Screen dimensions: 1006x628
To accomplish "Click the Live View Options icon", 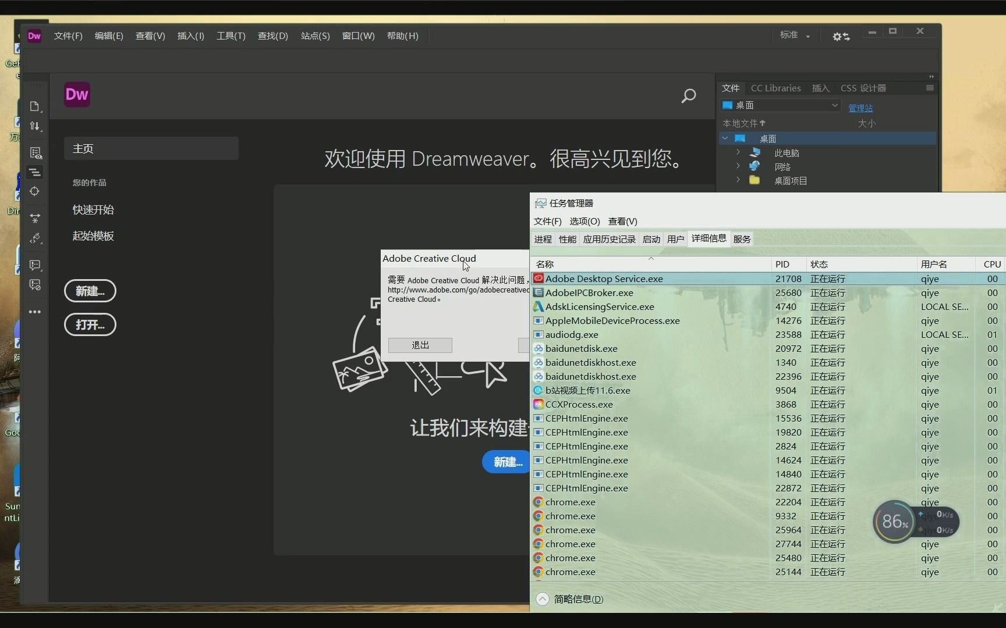I will tap(36, 153).
